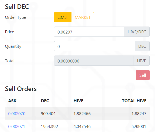Switch to MARKET order type
155x132 pixels.
(83, 17)
